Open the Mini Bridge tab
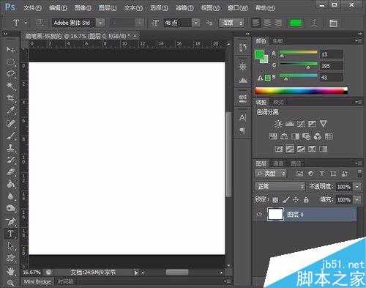The width and height of the screenshot is (366, 288). tap(37, 281)
